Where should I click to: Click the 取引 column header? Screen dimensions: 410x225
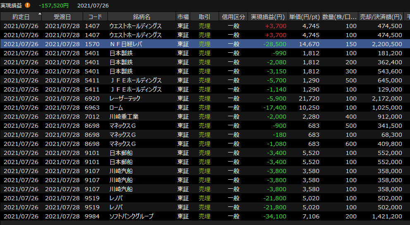pos(204,17)
